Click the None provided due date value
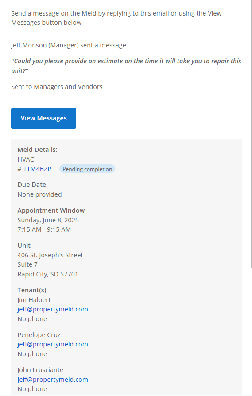Viewport: 252px width, 396px height. point(40,194)
